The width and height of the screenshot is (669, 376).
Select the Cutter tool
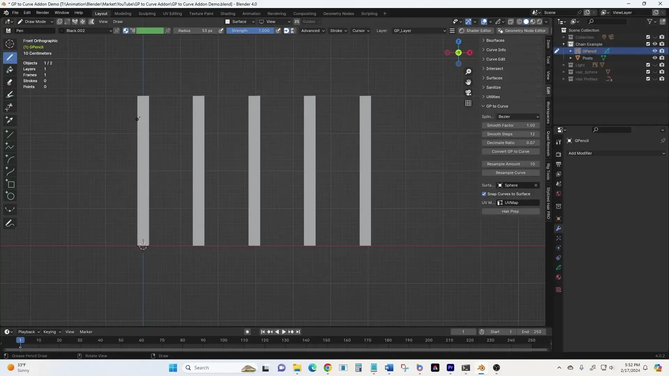point(10,107)
